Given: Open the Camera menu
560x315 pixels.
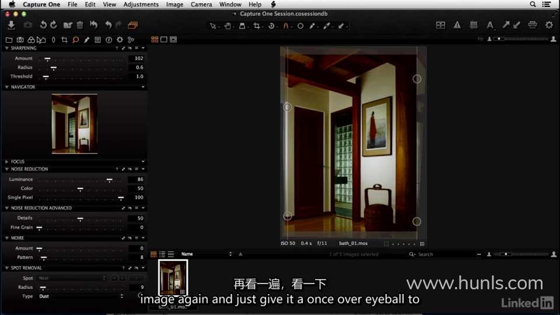Looking at the screenshot, I should pyautogui.click(x=201, y=4).
